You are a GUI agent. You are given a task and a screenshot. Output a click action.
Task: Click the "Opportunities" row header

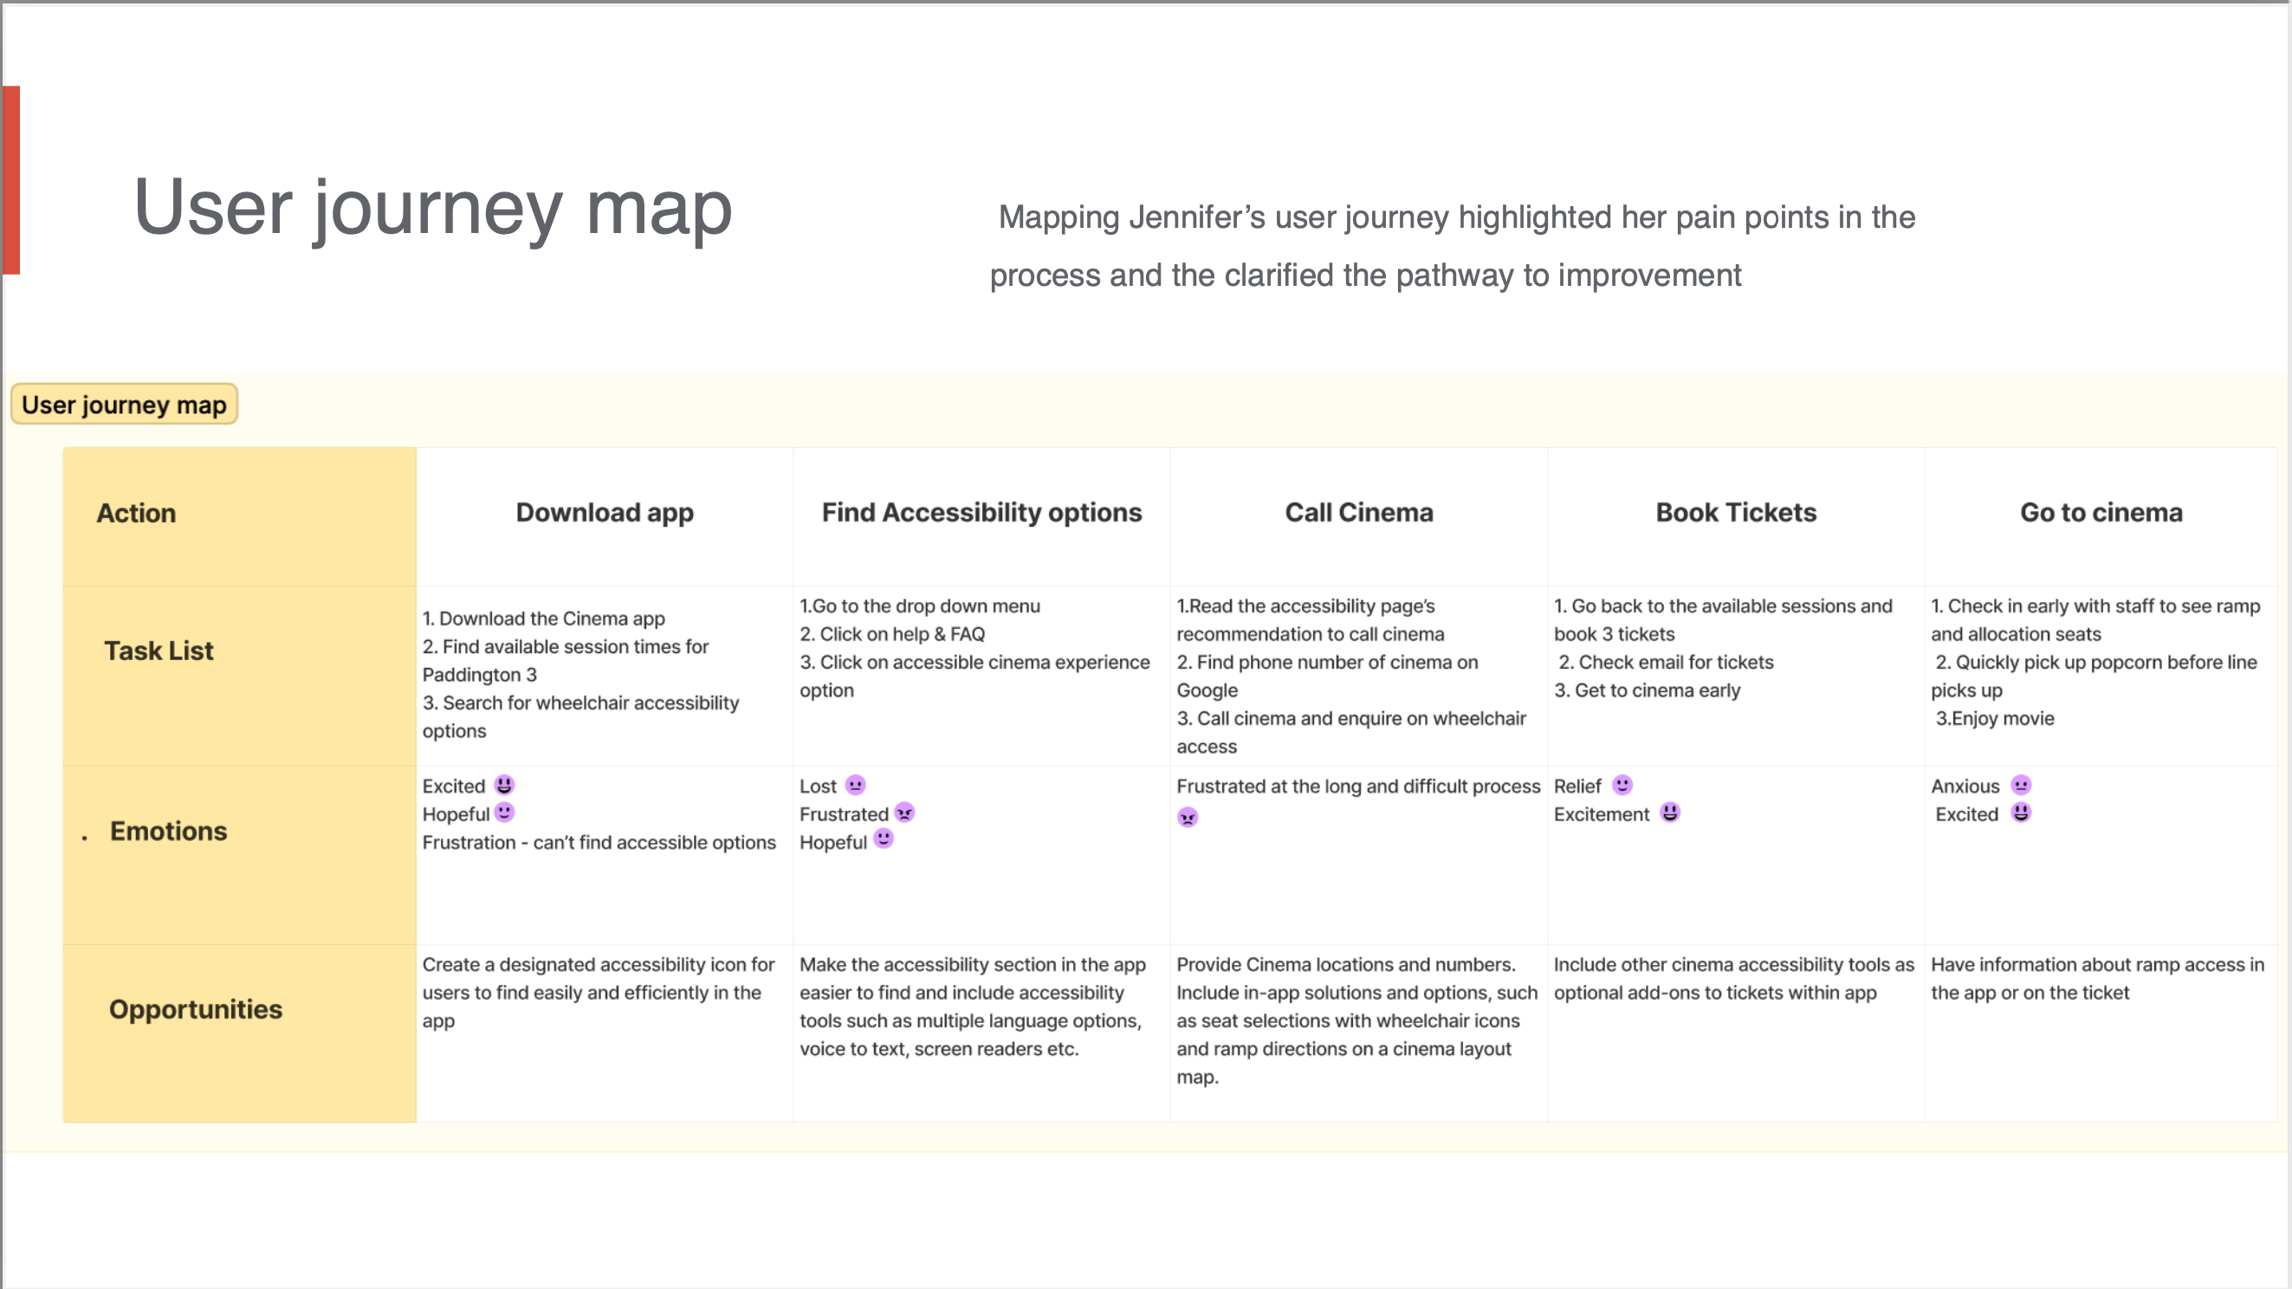[196, 1010]
